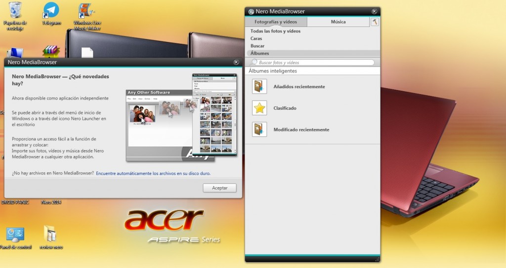
Task: Click the WinRAR books icon on the desktop
Action: coord(50,51)
